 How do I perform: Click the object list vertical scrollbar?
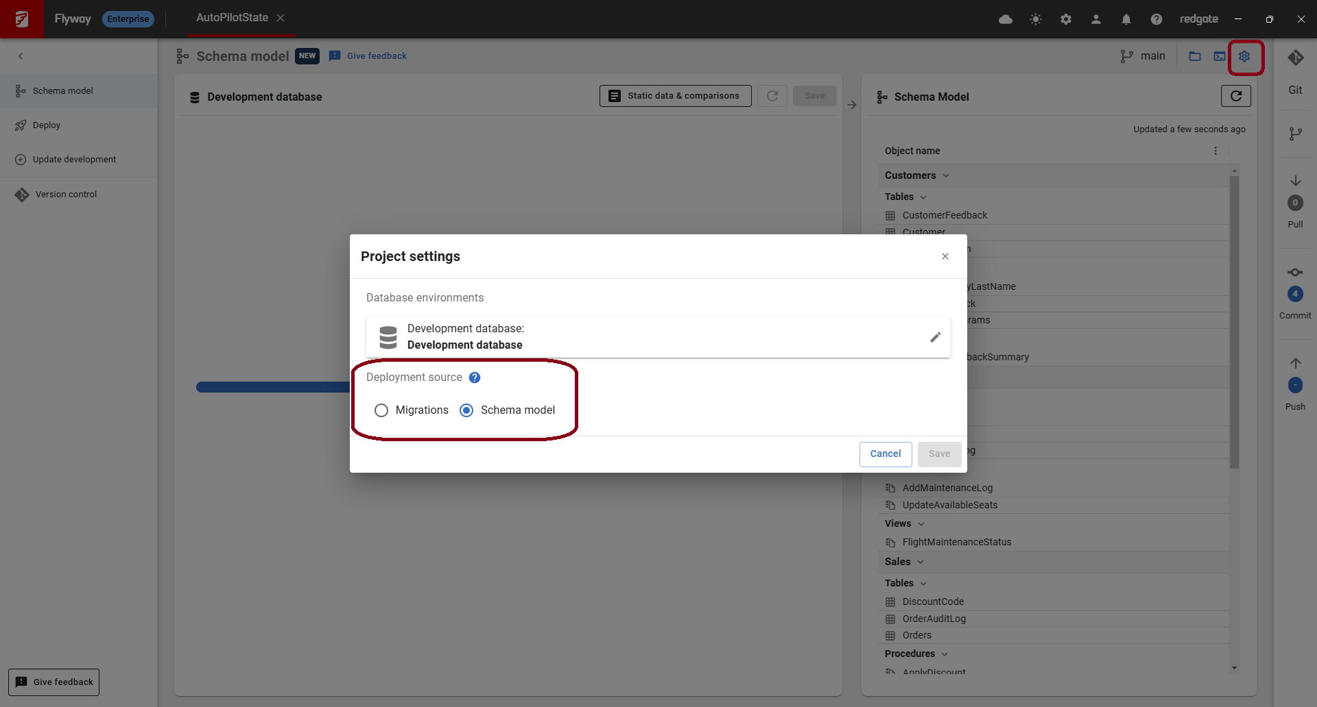coord(1234,322)
